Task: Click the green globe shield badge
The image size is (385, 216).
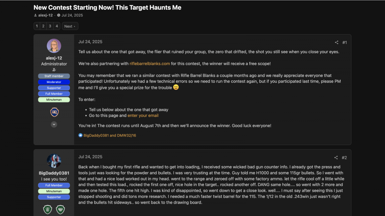Action: tap(48, 210)
